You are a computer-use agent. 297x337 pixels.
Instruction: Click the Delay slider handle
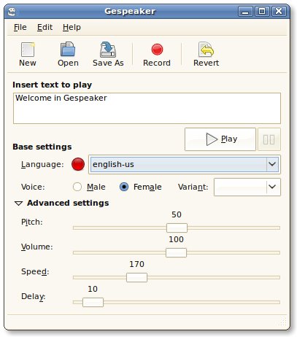(93, 302)
